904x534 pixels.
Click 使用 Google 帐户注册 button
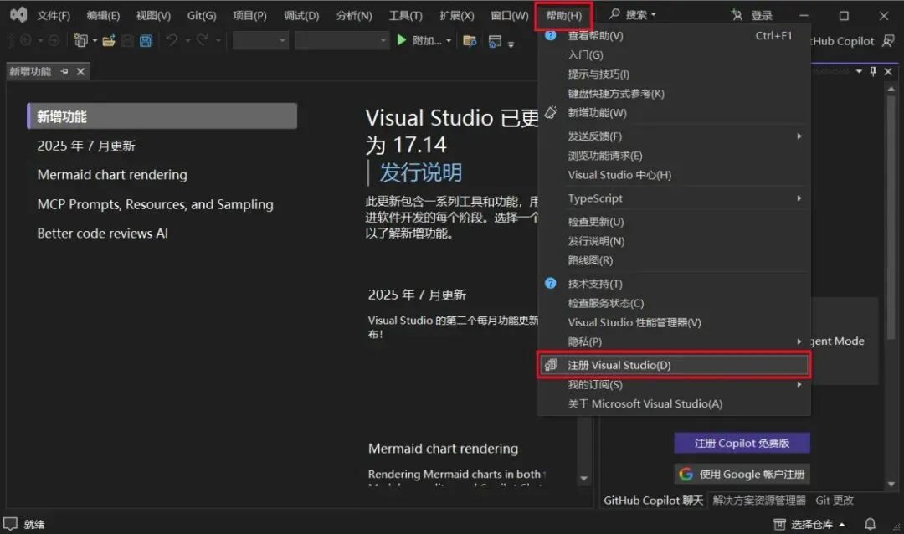(742, 474)
